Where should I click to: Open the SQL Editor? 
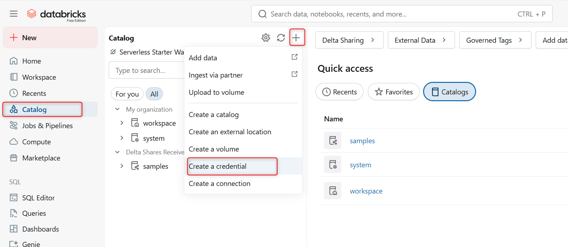point(38,198)
